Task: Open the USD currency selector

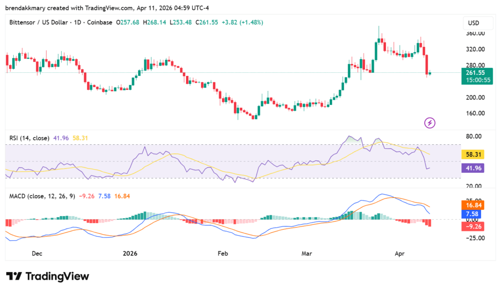Action: click(x=478, y=22)
